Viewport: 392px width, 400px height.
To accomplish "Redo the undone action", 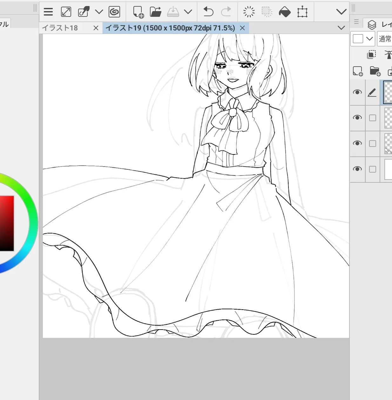I will pyautogui.click(x=226, y=12).
